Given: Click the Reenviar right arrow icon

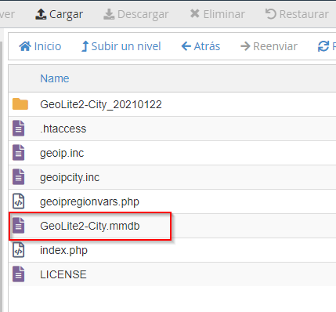Looking at the screenshot, I should pyautogui.click(x=245, y=46).
